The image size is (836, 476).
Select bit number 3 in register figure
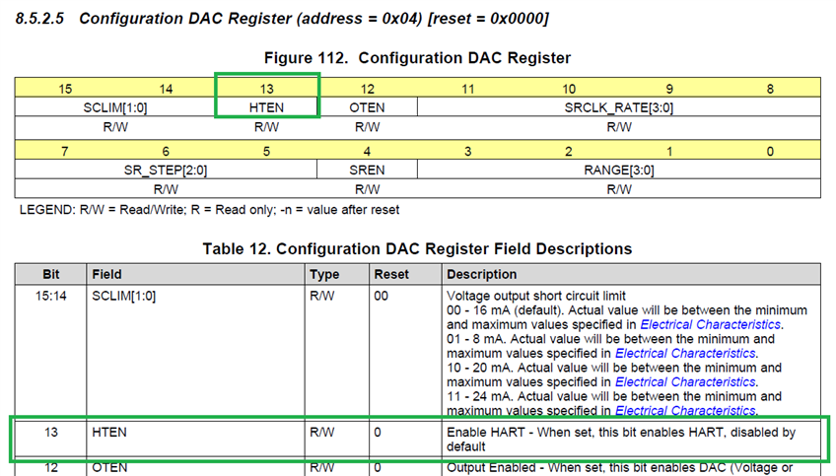pyautogui.click(x=468, y=152)
